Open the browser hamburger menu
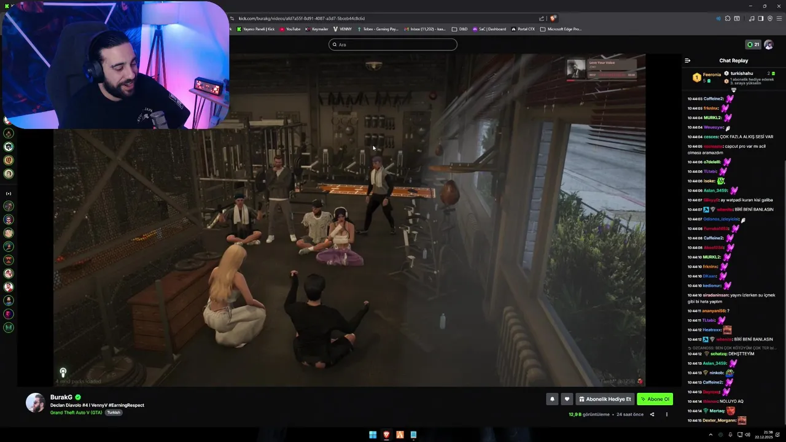The image size is (786, 442). (779, 18)
